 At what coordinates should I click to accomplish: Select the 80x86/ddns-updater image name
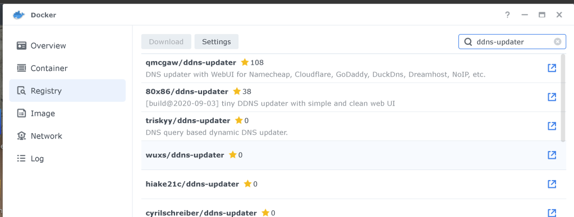pos(187,91)
